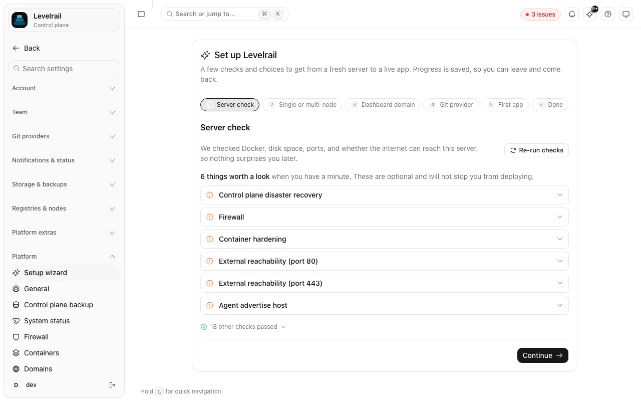Image resolution: width=641 pixels, height=401 pixels.
Task: Show the 18 other checks passed
Action: coord(243,327)
